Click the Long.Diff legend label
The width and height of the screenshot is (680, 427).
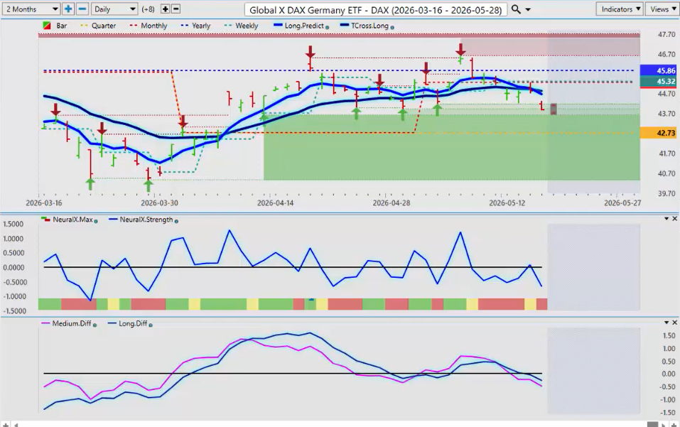(133, 323)
